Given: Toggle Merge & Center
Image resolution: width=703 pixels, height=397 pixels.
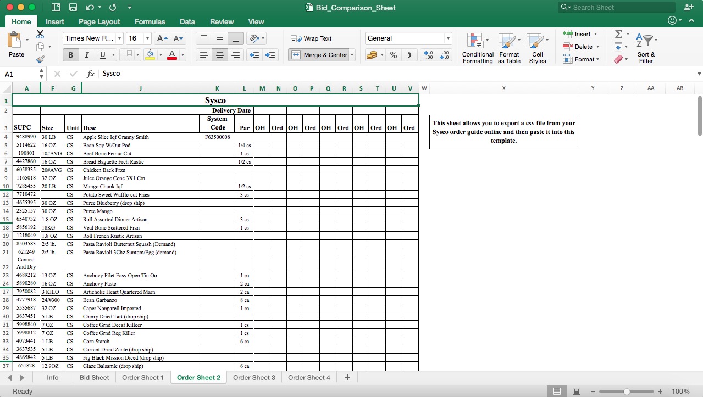Looking at the screenshot, I should click(319, 55).
